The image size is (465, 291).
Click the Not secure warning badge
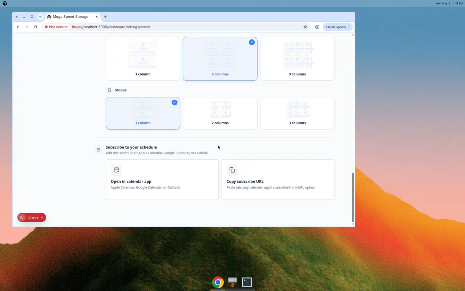pos(56,27)
